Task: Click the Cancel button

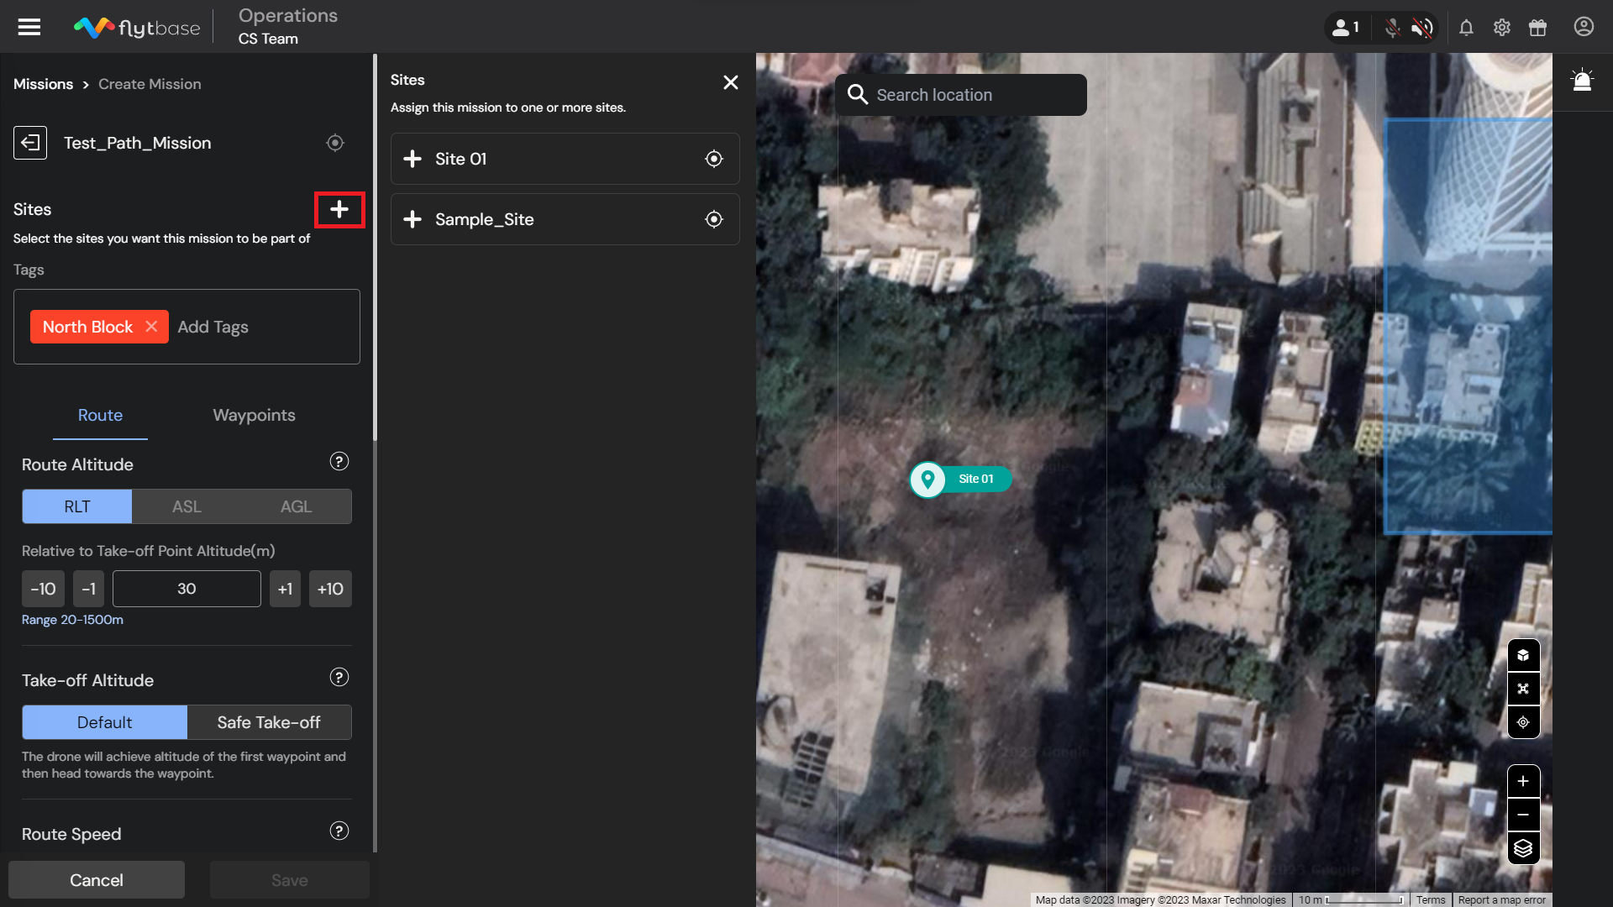Action: pos(97,879)
